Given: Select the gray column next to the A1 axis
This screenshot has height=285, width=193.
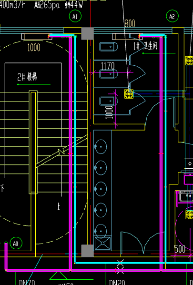Looking at the screenshot, I should tap(87, 33).
